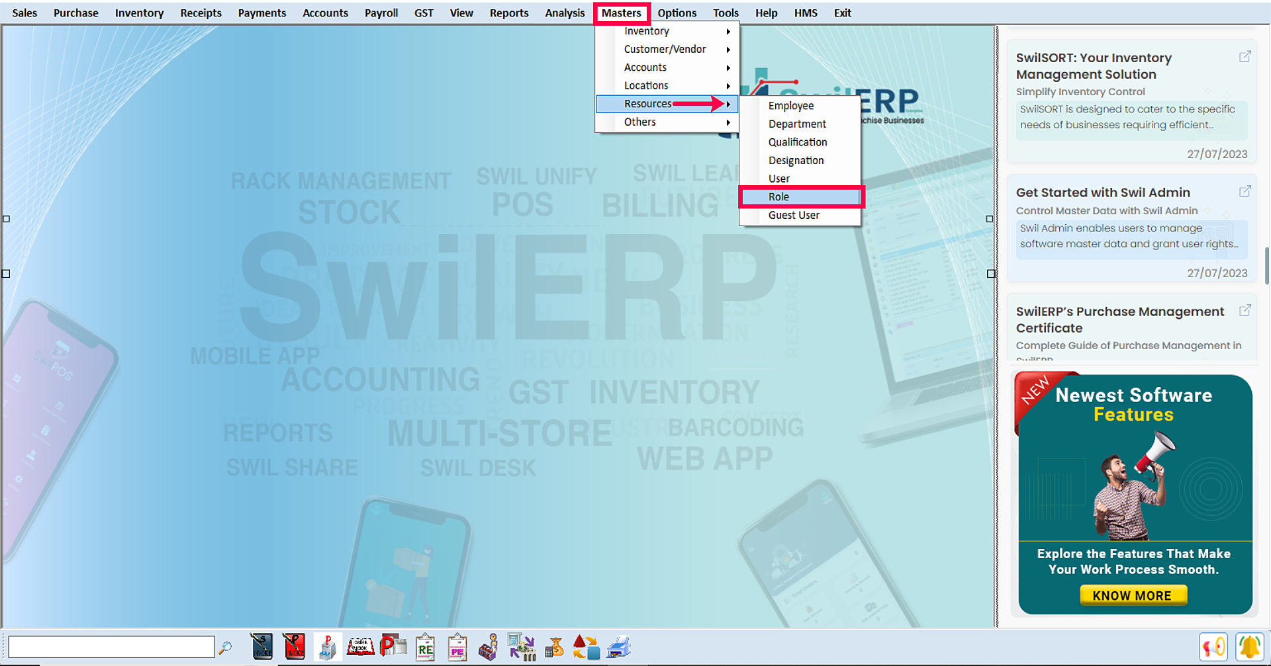Select Department from Resources submenu
The height and width of the screenshot is (666, 1271).
[x=800, y=124]
